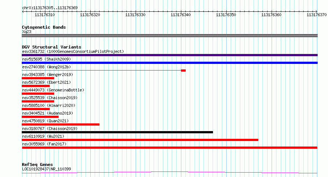This screenshot has height=177, width=328.
Task: Select ruler position 113176320
Action: pyautogui.click(x=90, y=15)
